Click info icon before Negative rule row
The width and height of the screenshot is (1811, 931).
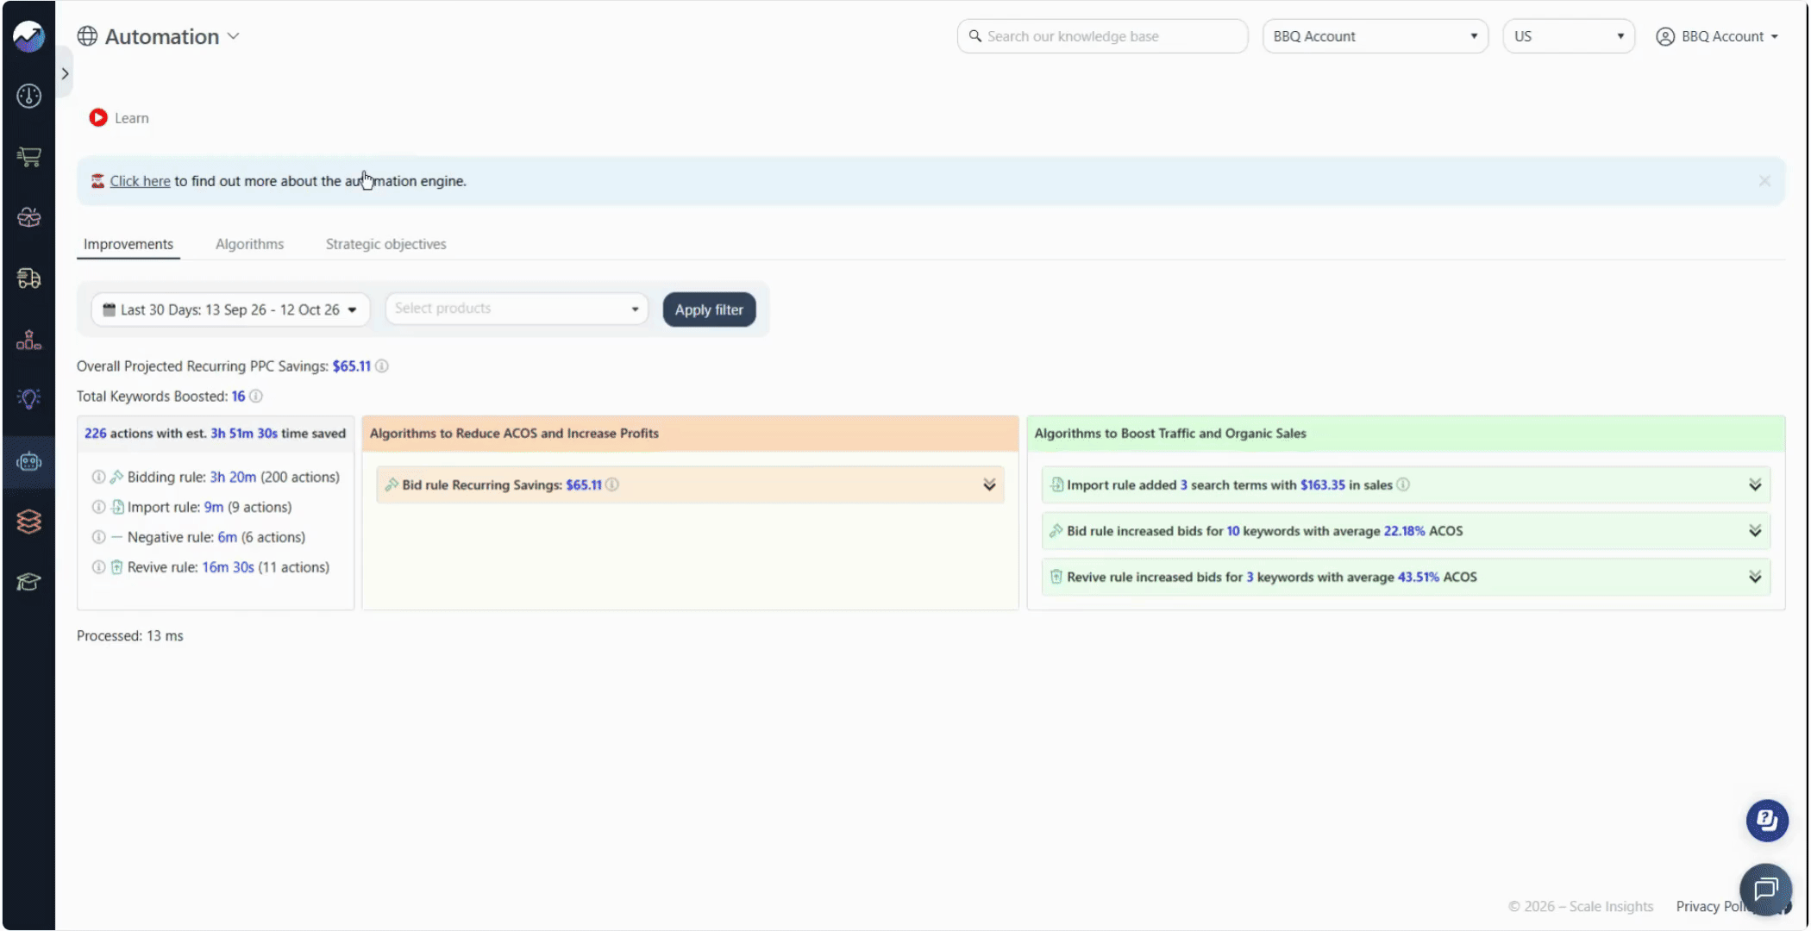tap(98, 537)
